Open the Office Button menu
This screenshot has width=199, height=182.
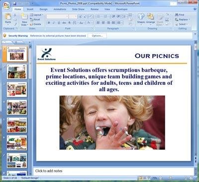[x=6, y=6]
